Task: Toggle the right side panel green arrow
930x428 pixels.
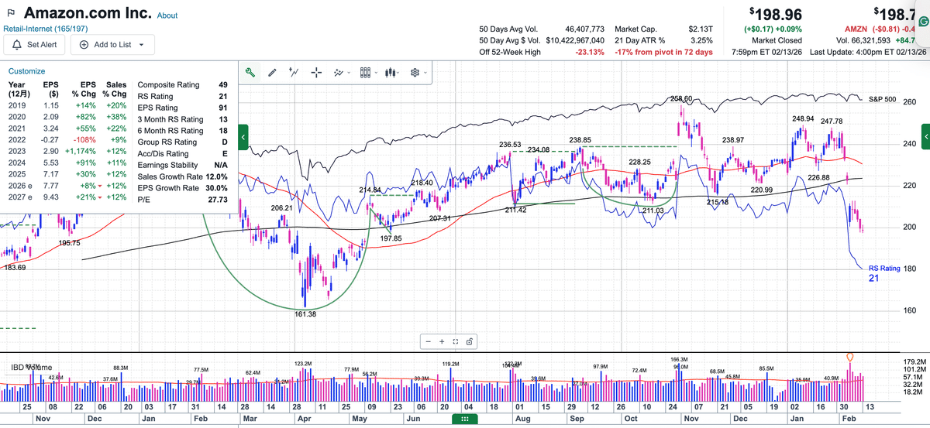Action: click(925, 138)
